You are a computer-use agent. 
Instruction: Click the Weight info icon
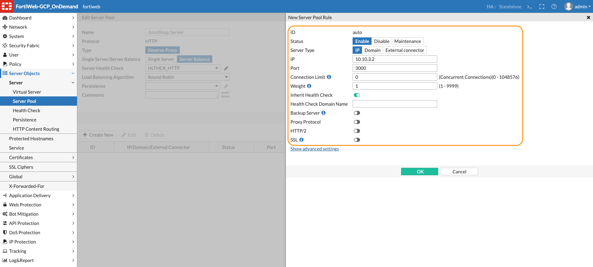(309, 86)
